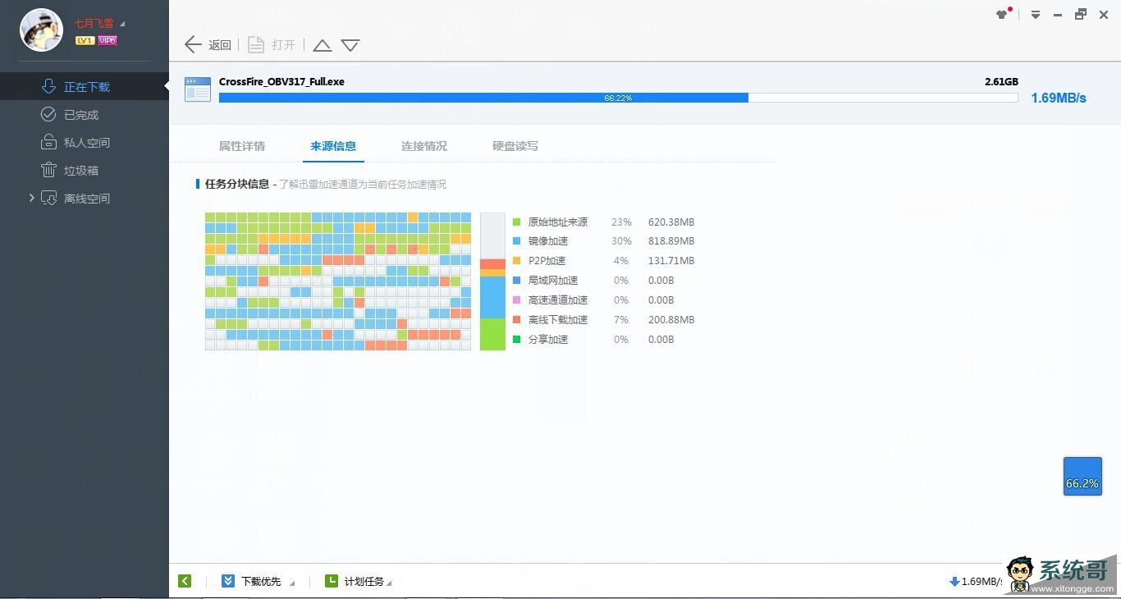Viewport: 1121px width, 599px height.
Task: Click the 打开 button label
Action: coord(283,45)
